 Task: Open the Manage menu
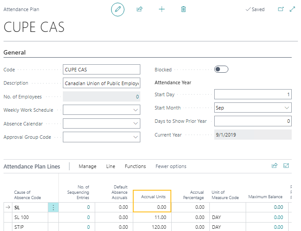pyautogui.click(x=88, y=166)
